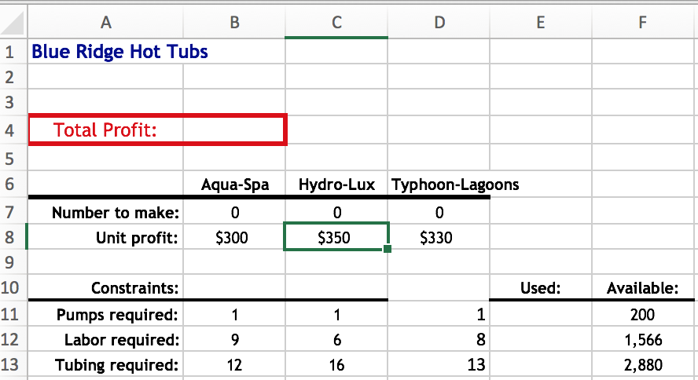Select the tubing value 13 cell
The width and height of the screenshot is (698, 380).
click(x=439, y=365)
